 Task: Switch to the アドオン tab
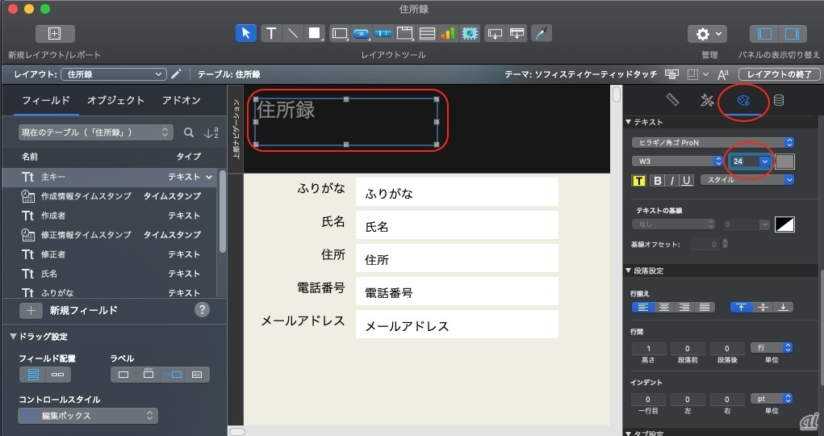(x=181, y=100)
